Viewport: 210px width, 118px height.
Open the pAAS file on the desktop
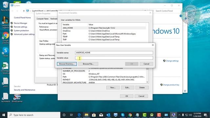tap(6, 83)
